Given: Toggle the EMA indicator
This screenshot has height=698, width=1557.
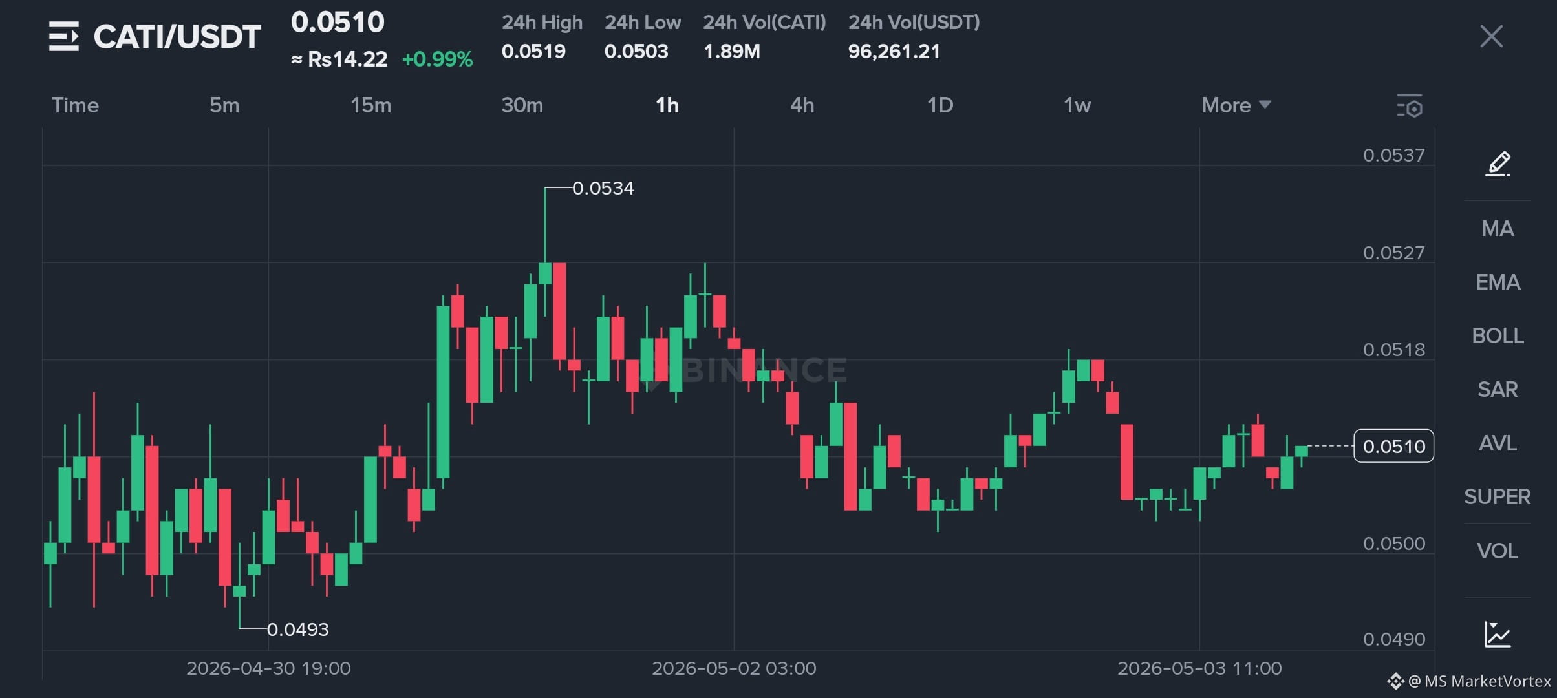Looking at the screenshot, I should pyautogui.click(x=1498, y=282).
